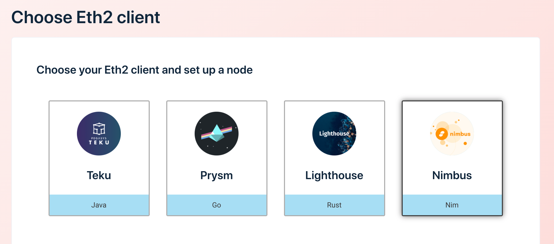Click the Go language bar
The height and width of the screenshot is (244, 554).
[x=217, y=205]
